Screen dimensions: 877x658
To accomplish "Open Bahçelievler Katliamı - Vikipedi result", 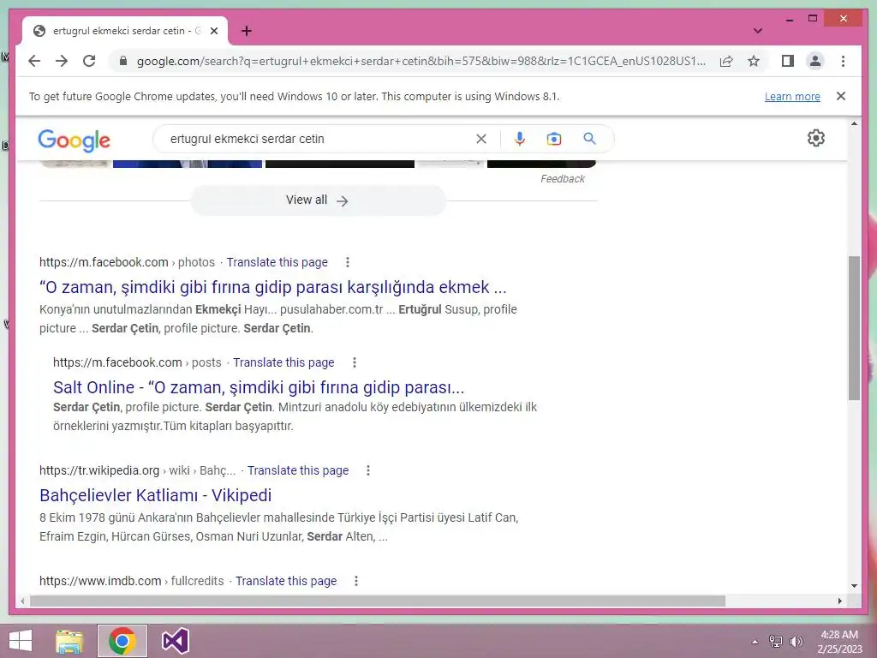I will (156, 495).
